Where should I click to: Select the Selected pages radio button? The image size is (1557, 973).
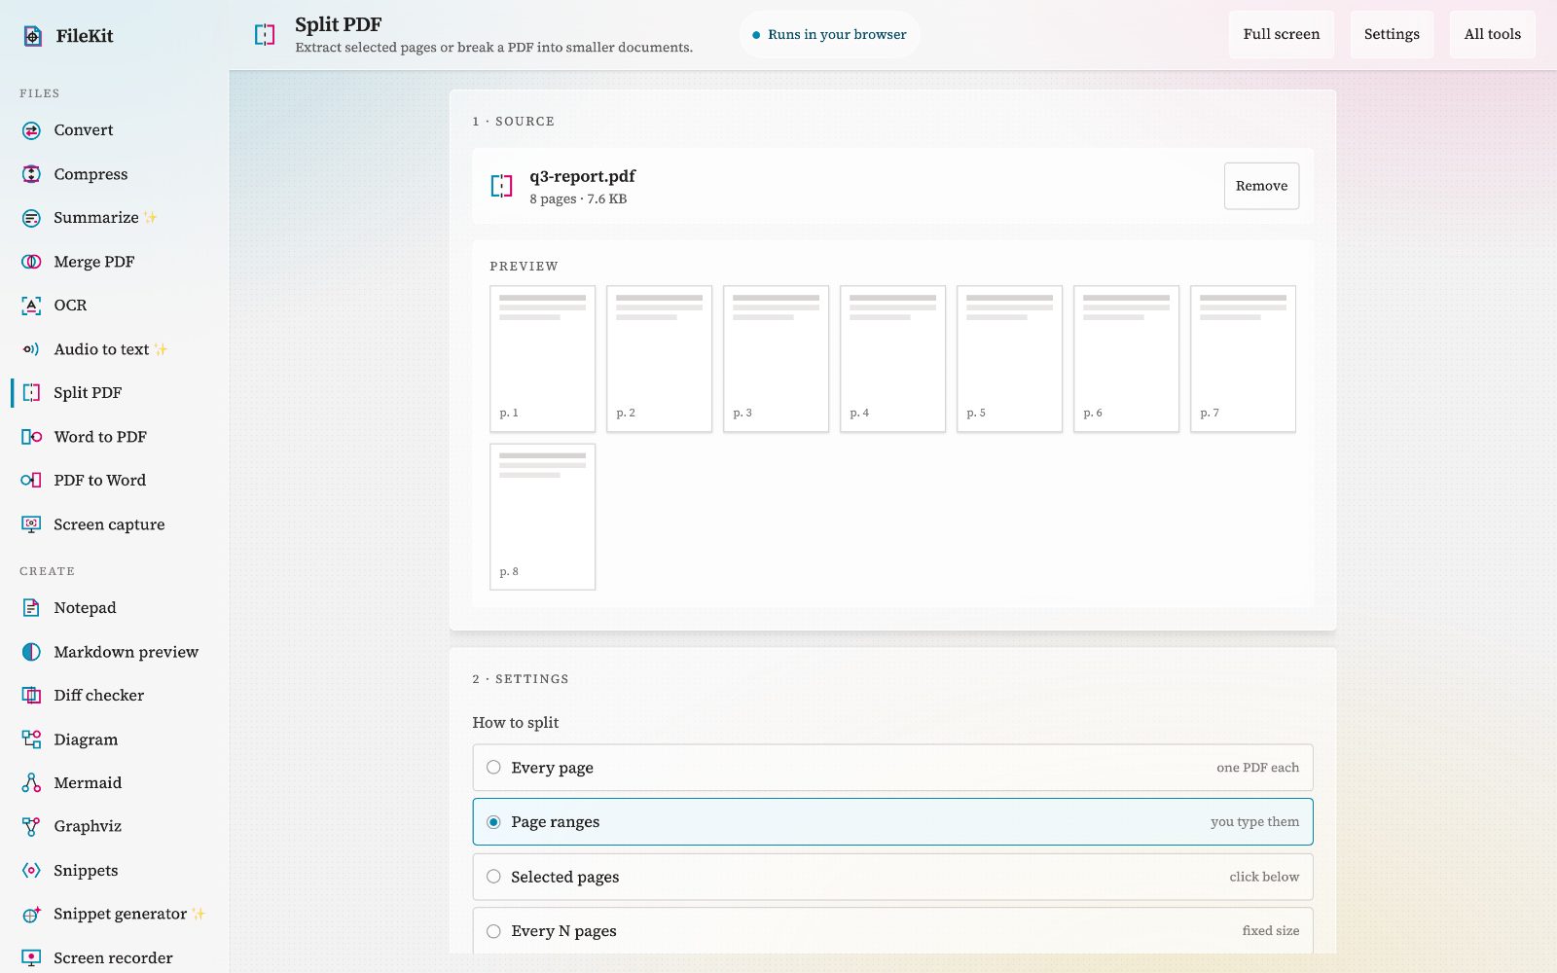coord(493,877)
